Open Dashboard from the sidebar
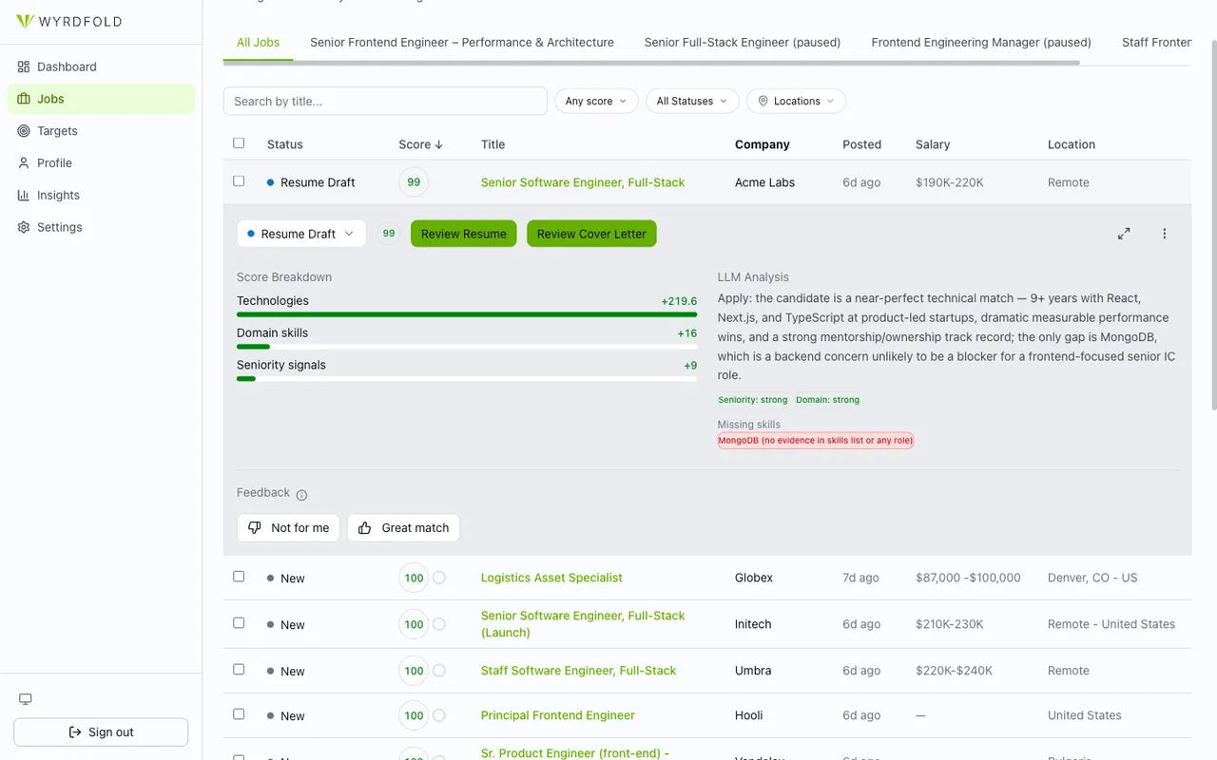The image size is (1217, 760). tap(101, 66)
